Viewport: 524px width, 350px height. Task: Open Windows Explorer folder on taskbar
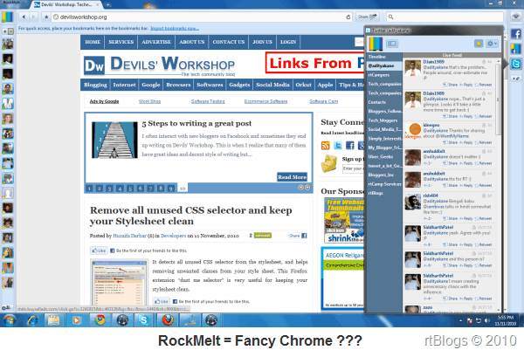(53, 320)
